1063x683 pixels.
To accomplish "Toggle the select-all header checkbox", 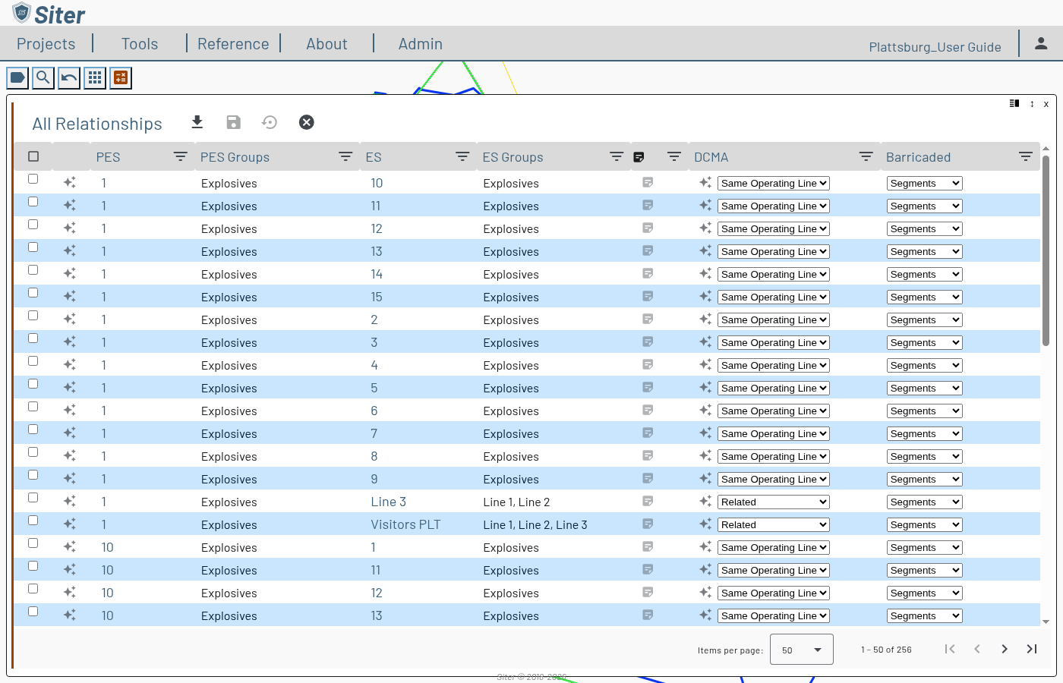I will tap(33, 156).
